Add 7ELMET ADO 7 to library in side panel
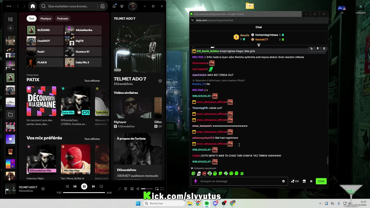The height and width of the screenshot is (208, 370). tap(160, 81)
